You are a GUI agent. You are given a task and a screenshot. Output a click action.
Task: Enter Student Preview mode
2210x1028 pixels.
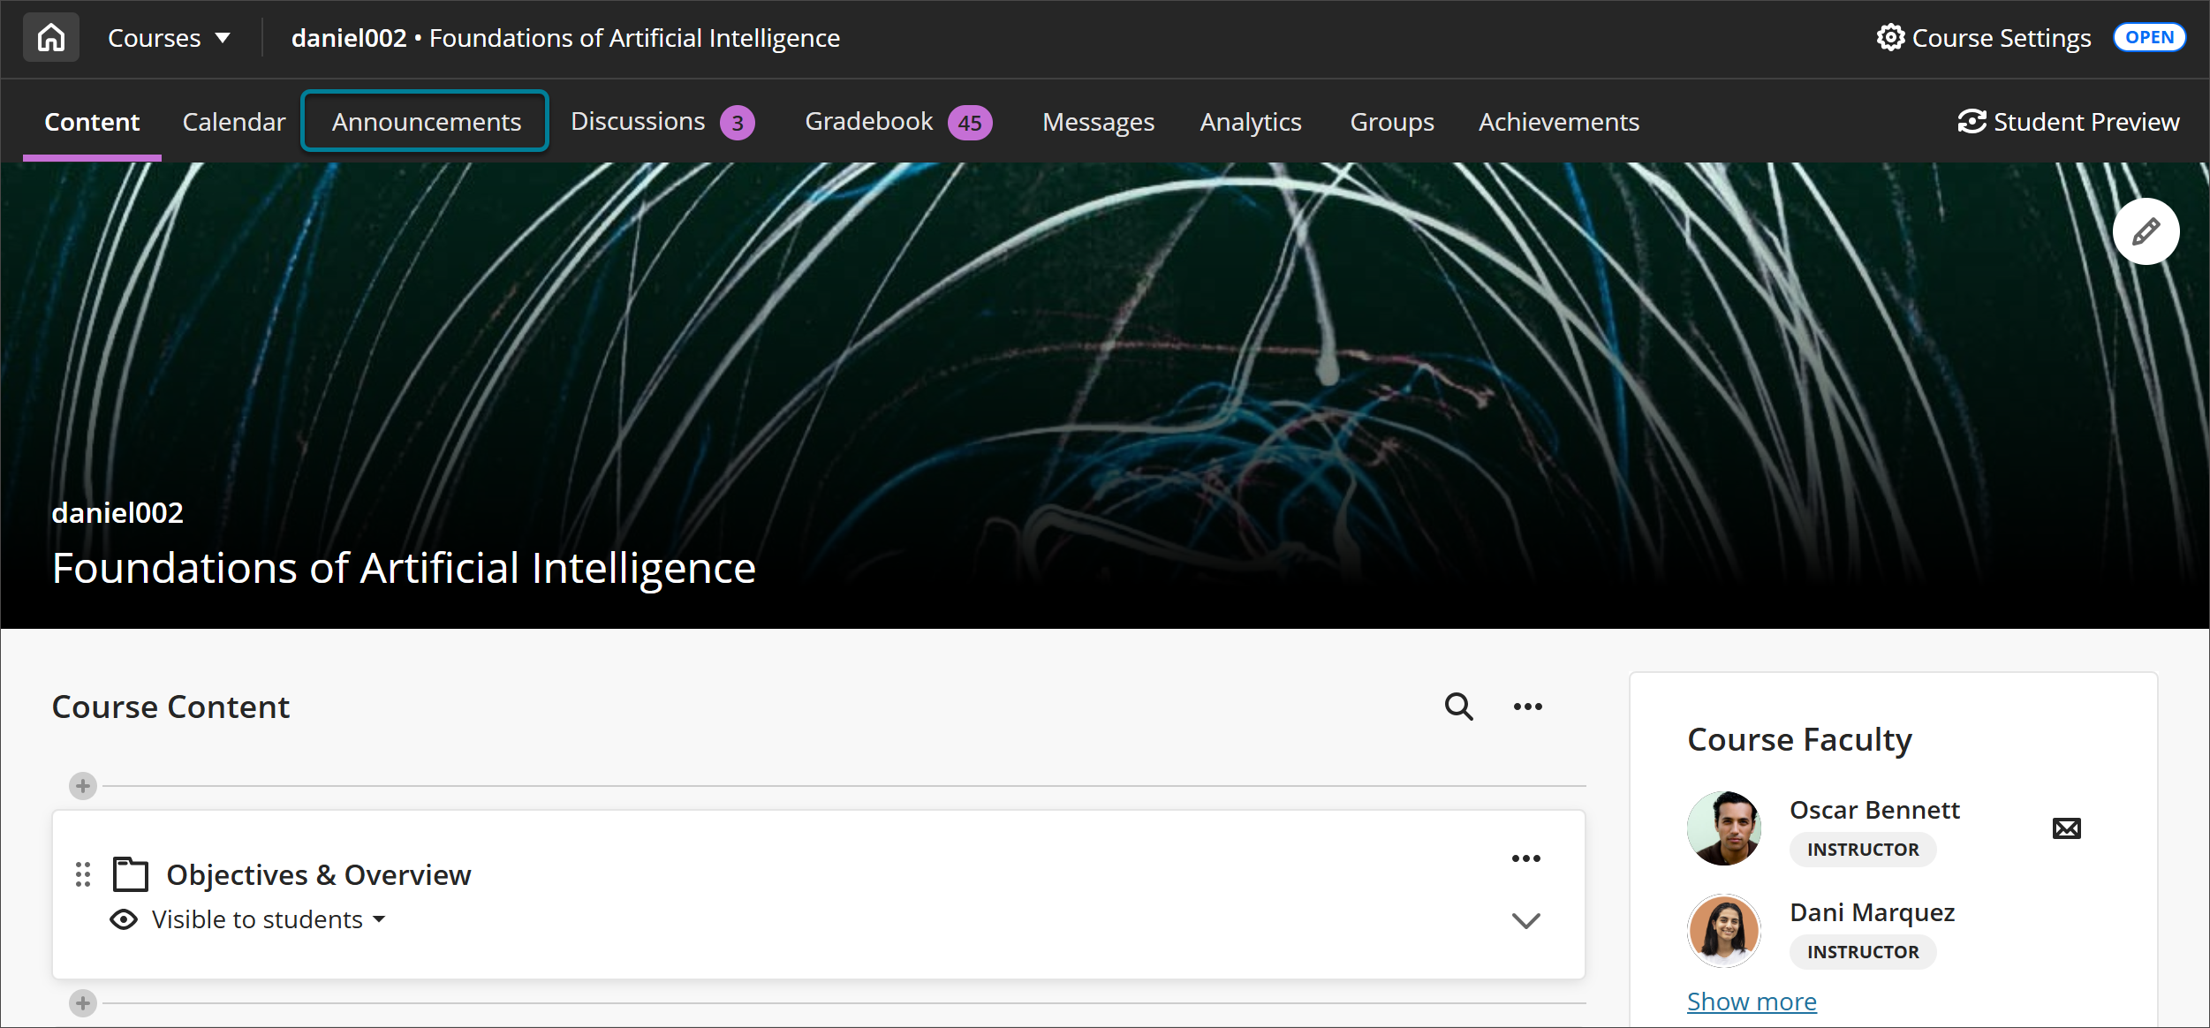click(x=2069, y=121)
